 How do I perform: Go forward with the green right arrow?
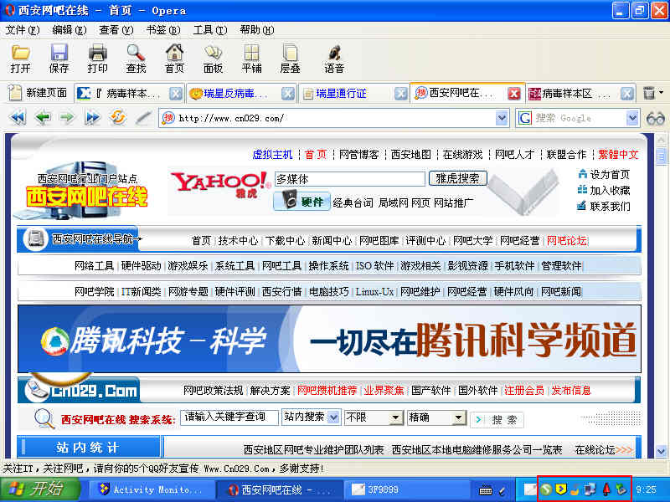click(x=67, y=117)
